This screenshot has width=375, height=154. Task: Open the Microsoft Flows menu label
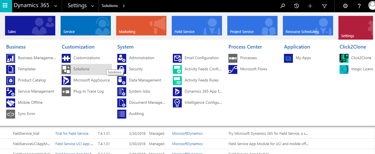(254, 69)
